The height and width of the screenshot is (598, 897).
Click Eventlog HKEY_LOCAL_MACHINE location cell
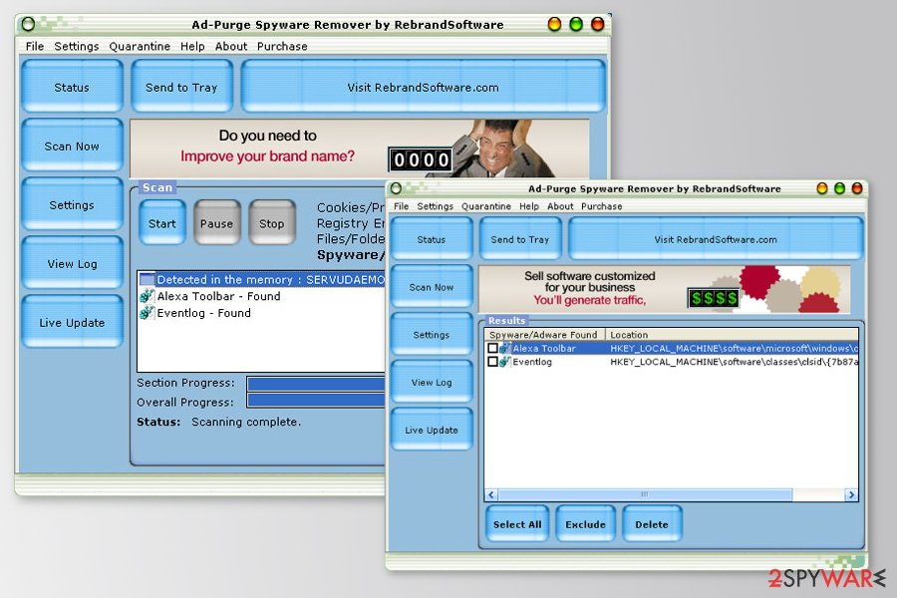coord(734,362)
